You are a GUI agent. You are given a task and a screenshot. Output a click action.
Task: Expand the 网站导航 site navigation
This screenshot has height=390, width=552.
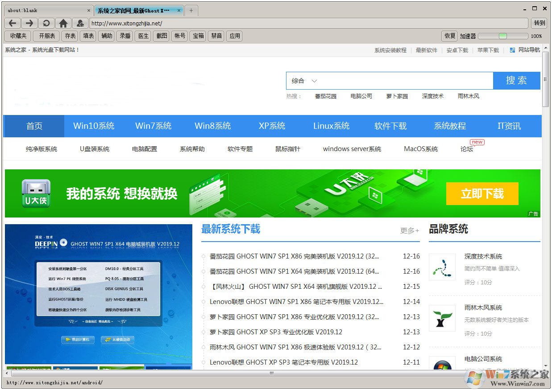tap(530, 50)
